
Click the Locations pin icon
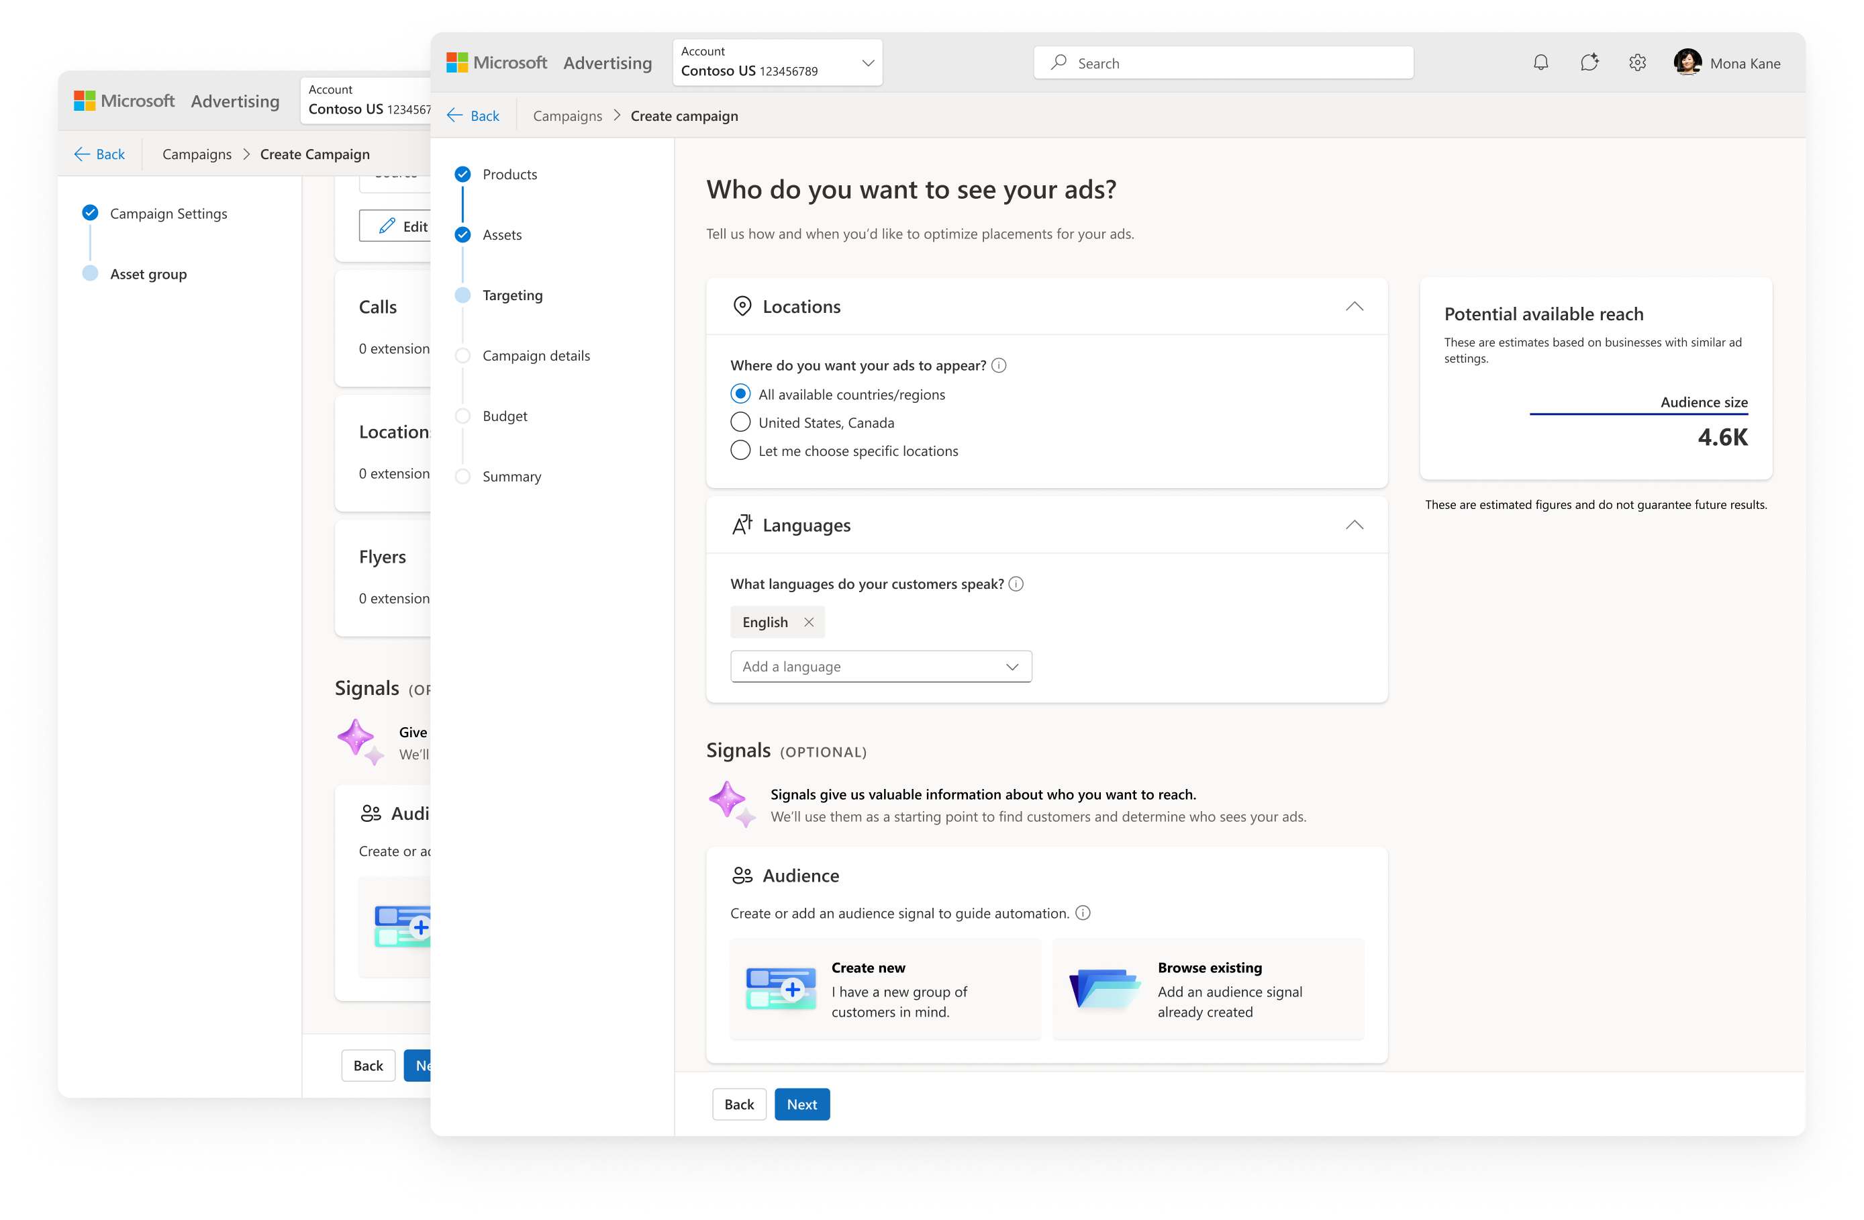(742, 306)
